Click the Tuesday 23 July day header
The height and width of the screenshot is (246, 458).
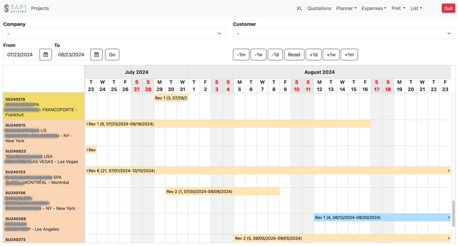91,86
